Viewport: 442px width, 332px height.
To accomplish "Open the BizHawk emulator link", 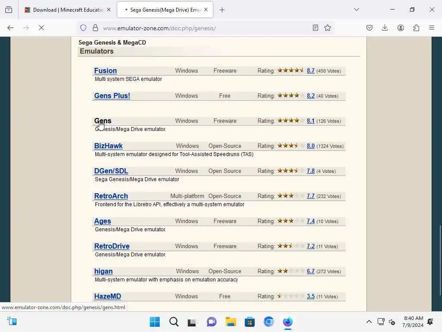I will (x=108, y=146).
